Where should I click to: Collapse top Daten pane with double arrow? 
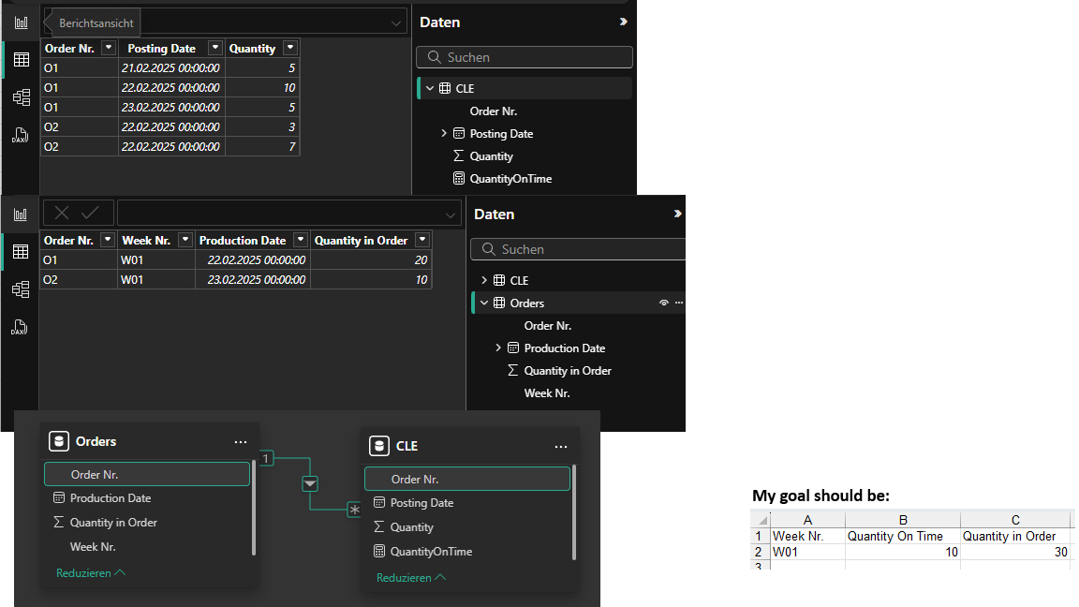click(624, 22)
